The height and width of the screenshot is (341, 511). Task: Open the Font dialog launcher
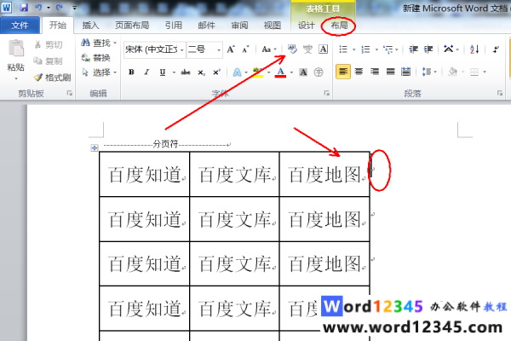[x=326, y=93]
